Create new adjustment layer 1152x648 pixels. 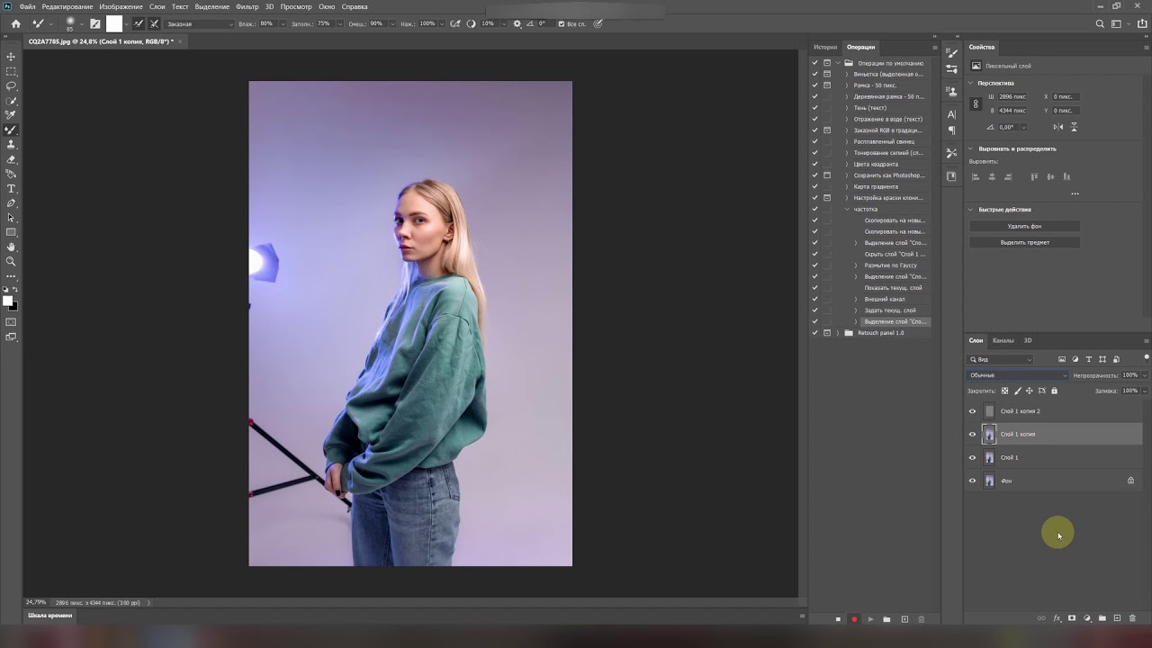coord(1087,618)
